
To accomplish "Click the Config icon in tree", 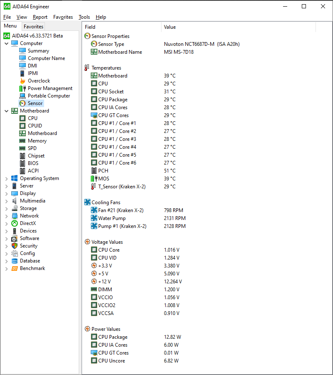I will tap(15, 253).
